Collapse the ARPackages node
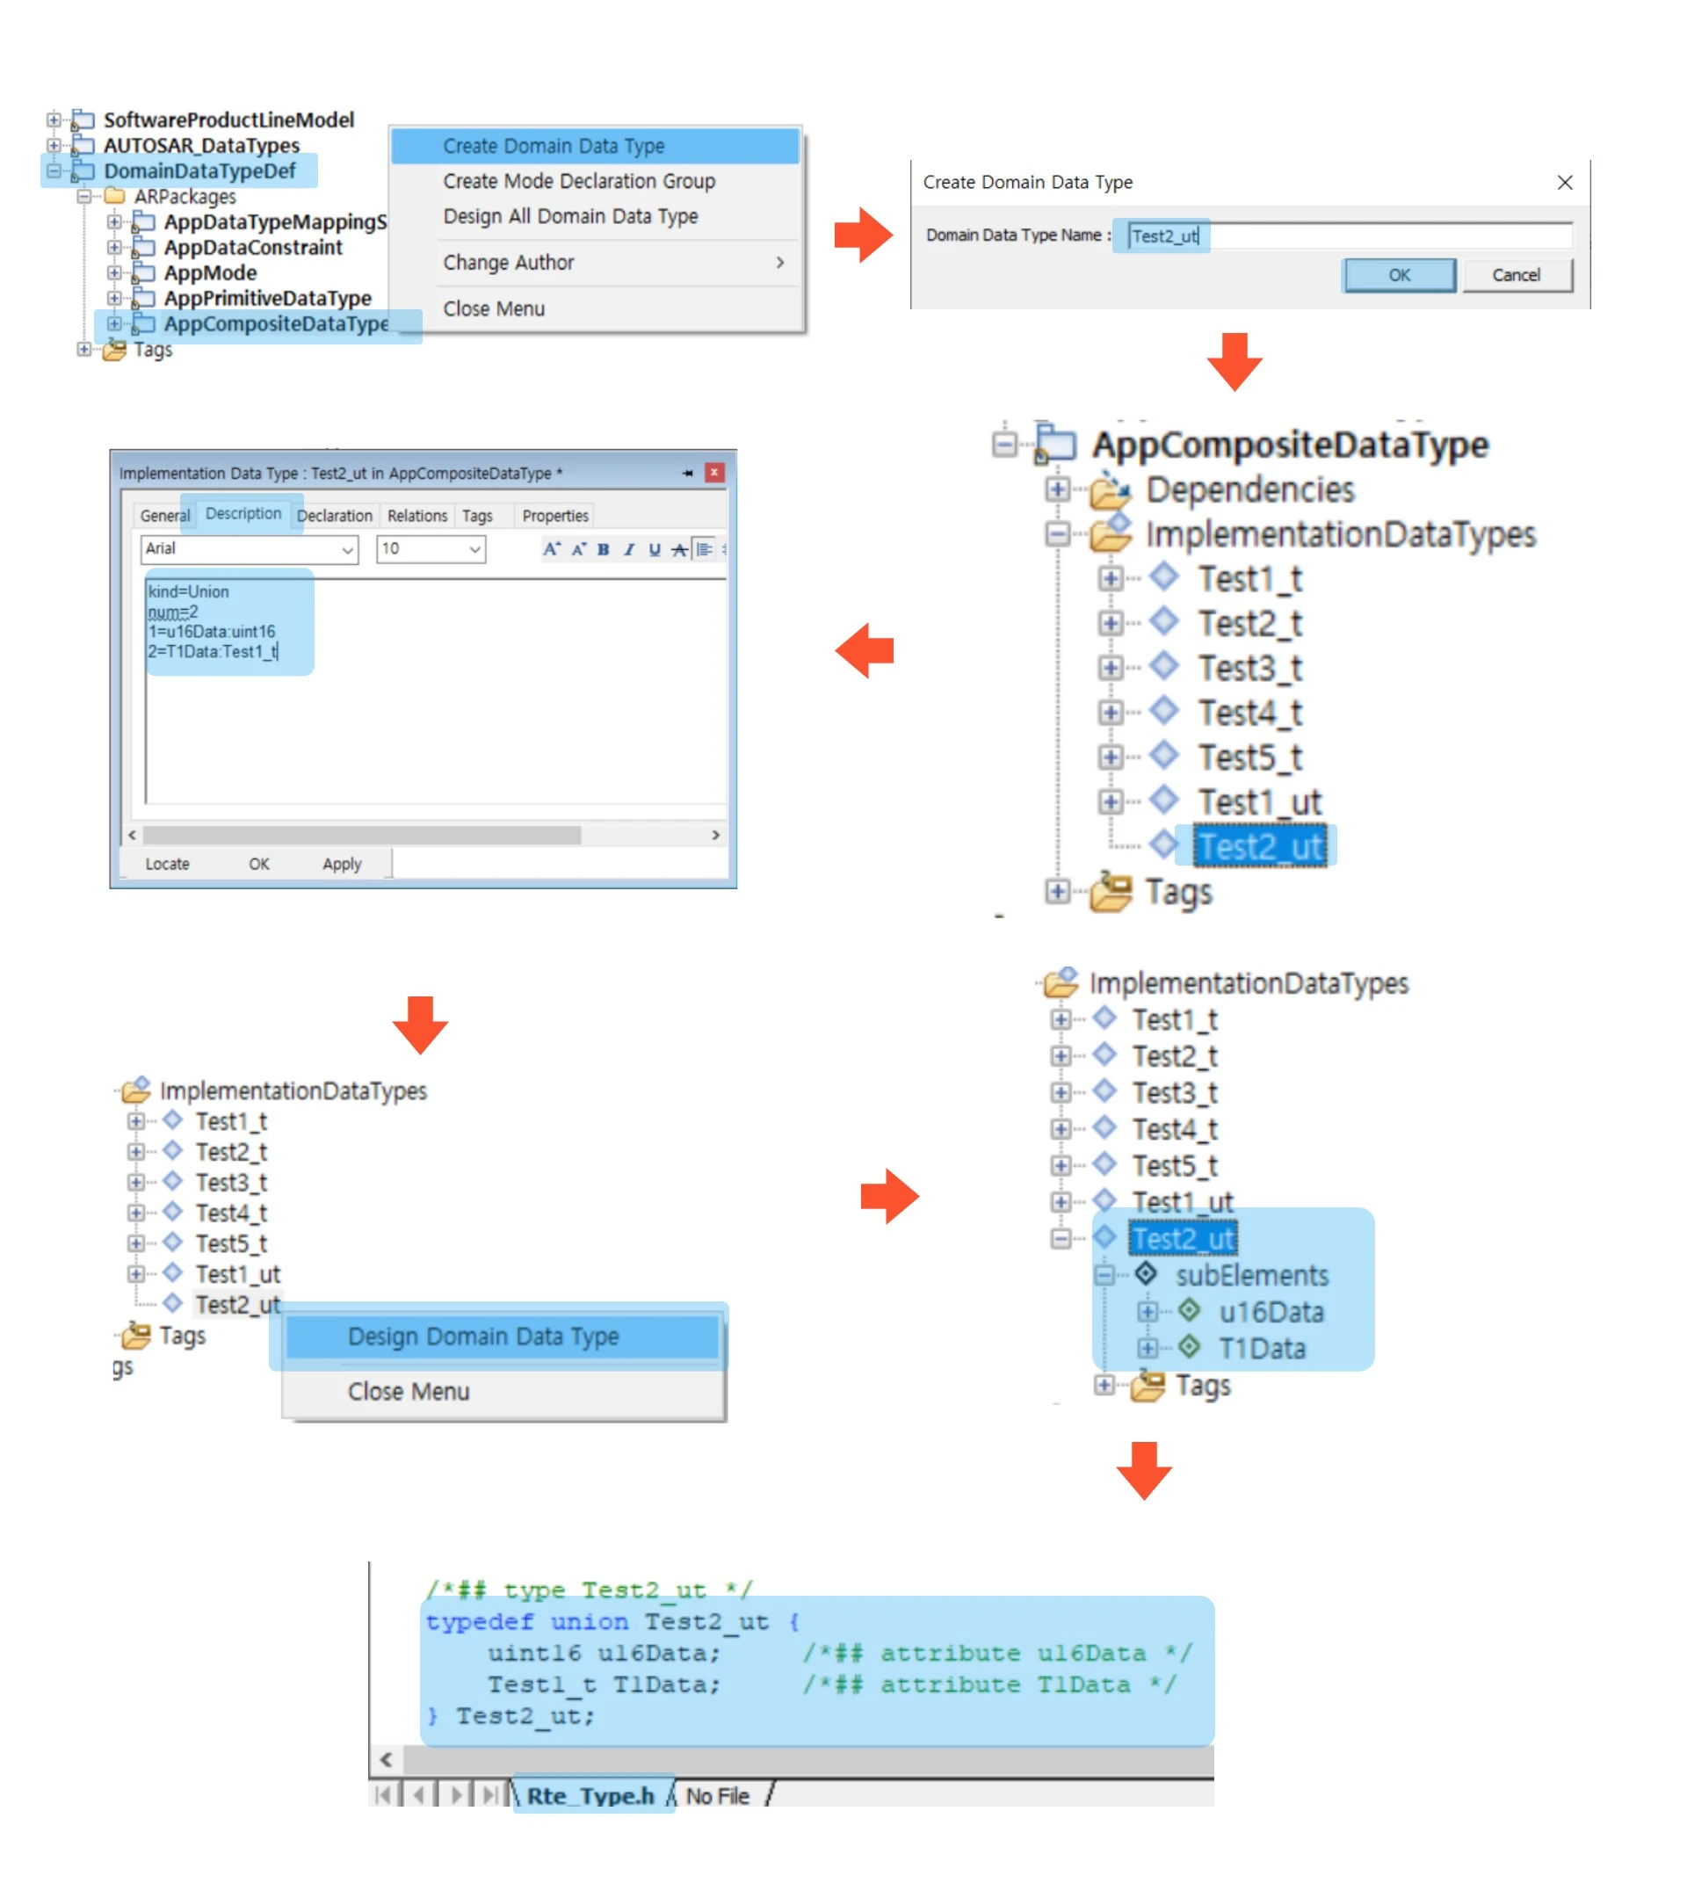 click(83, 196)
